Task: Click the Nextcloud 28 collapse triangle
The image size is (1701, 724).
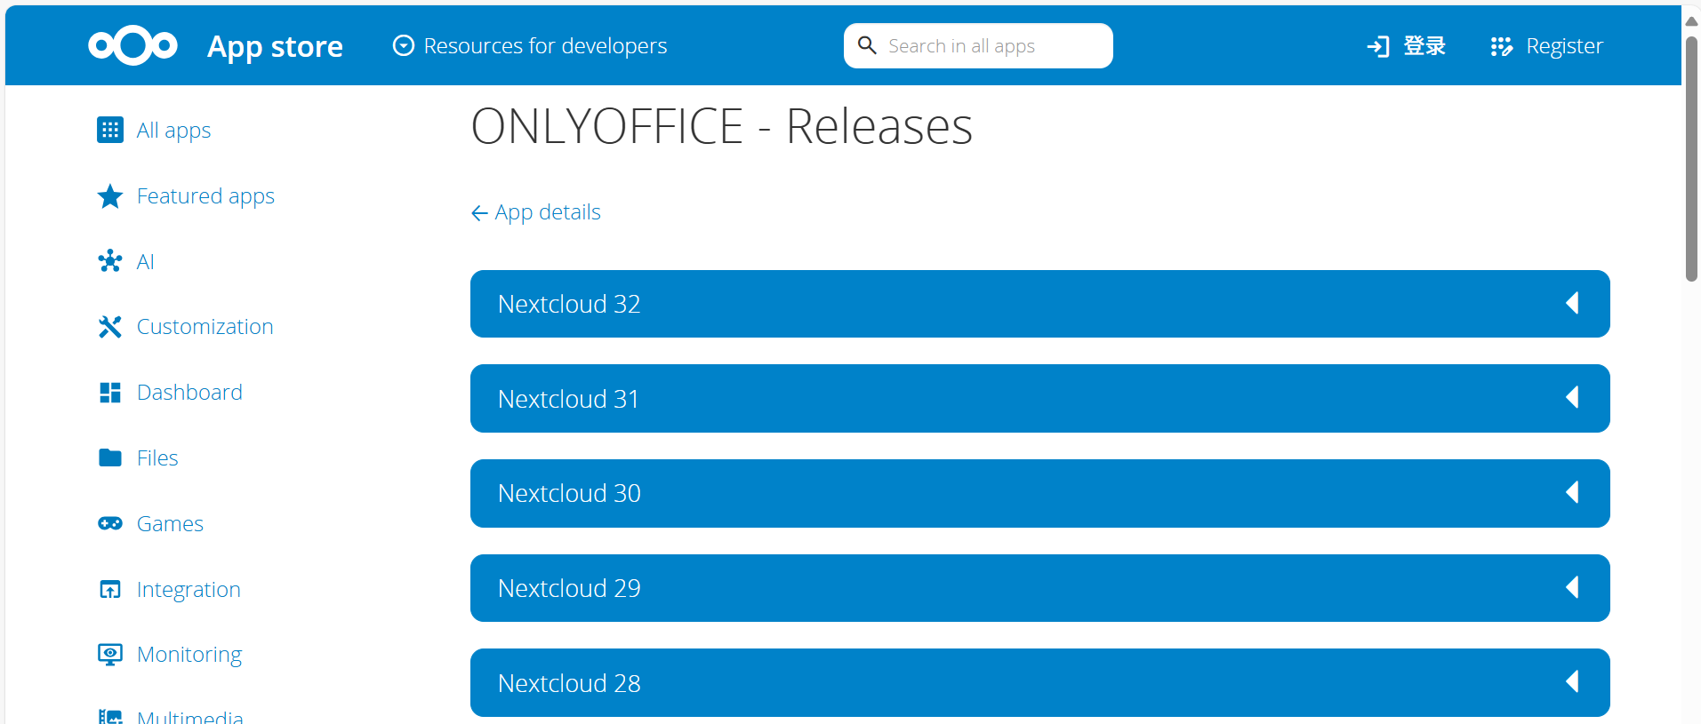Action: [x=1572, y=681]
